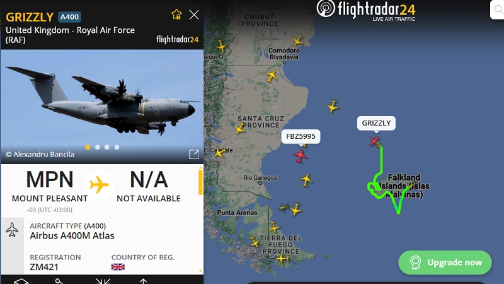Open aircraft photo in external link
This screenshot has width=504, height=284.
tap(194, 154)
